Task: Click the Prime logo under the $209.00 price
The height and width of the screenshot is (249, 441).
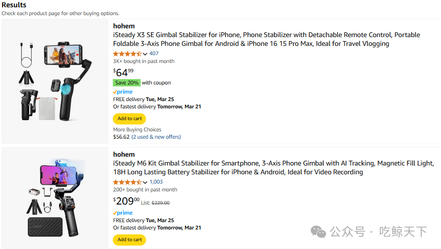Action: tap(123, 213)
